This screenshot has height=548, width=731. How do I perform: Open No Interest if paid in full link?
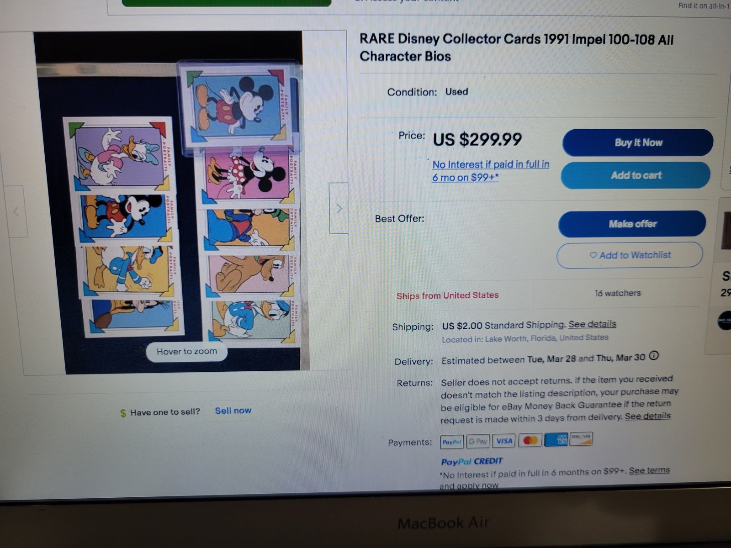click(491, 171)
